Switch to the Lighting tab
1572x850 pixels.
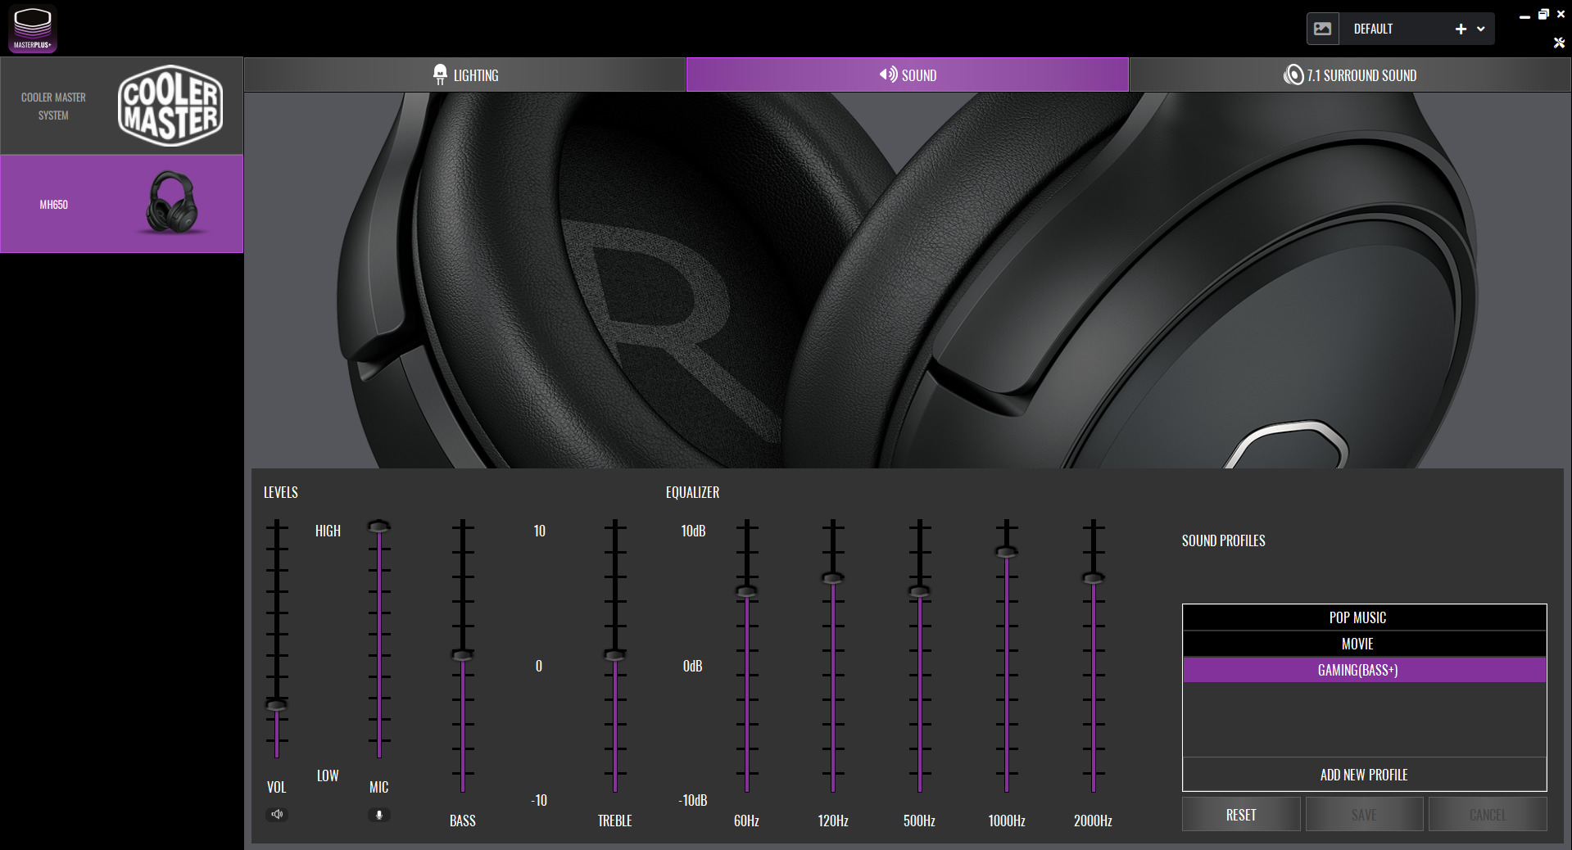(x=464, y=75)
